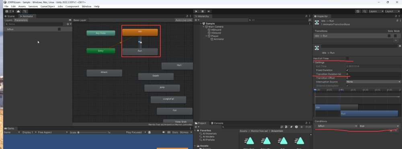Open the Undo History icon
The image size is (402, 149).
click(358, 11)
